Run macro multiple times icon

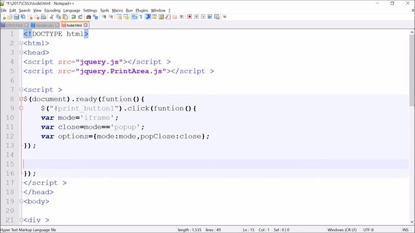coord(210,17)
